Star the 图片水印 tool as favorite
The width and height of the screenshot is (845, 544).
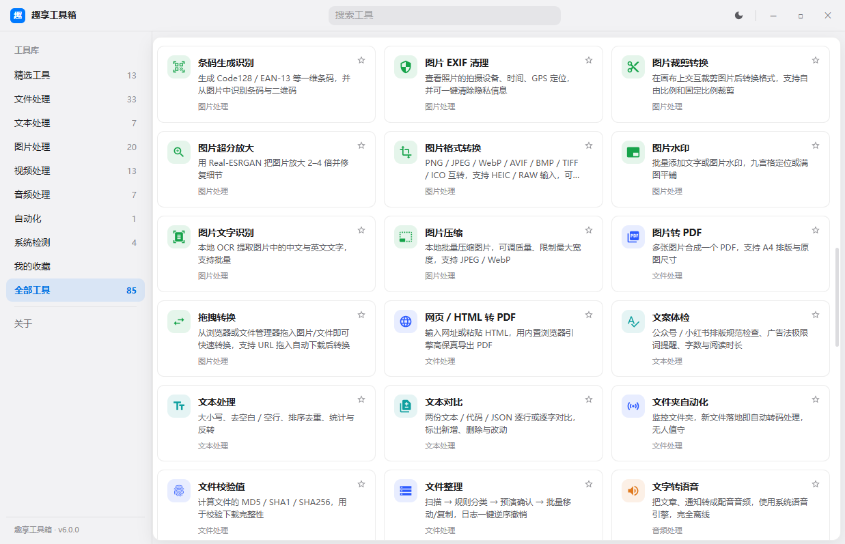(816, 145)
